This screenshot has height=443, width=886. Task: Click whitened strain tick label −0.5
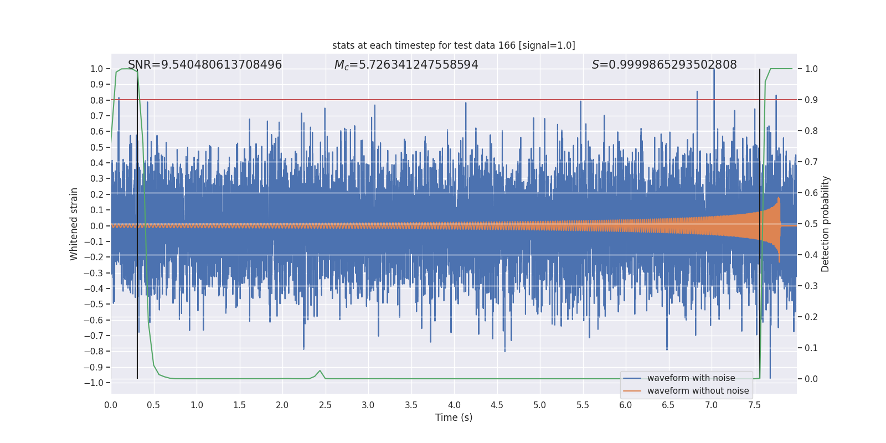94,304
